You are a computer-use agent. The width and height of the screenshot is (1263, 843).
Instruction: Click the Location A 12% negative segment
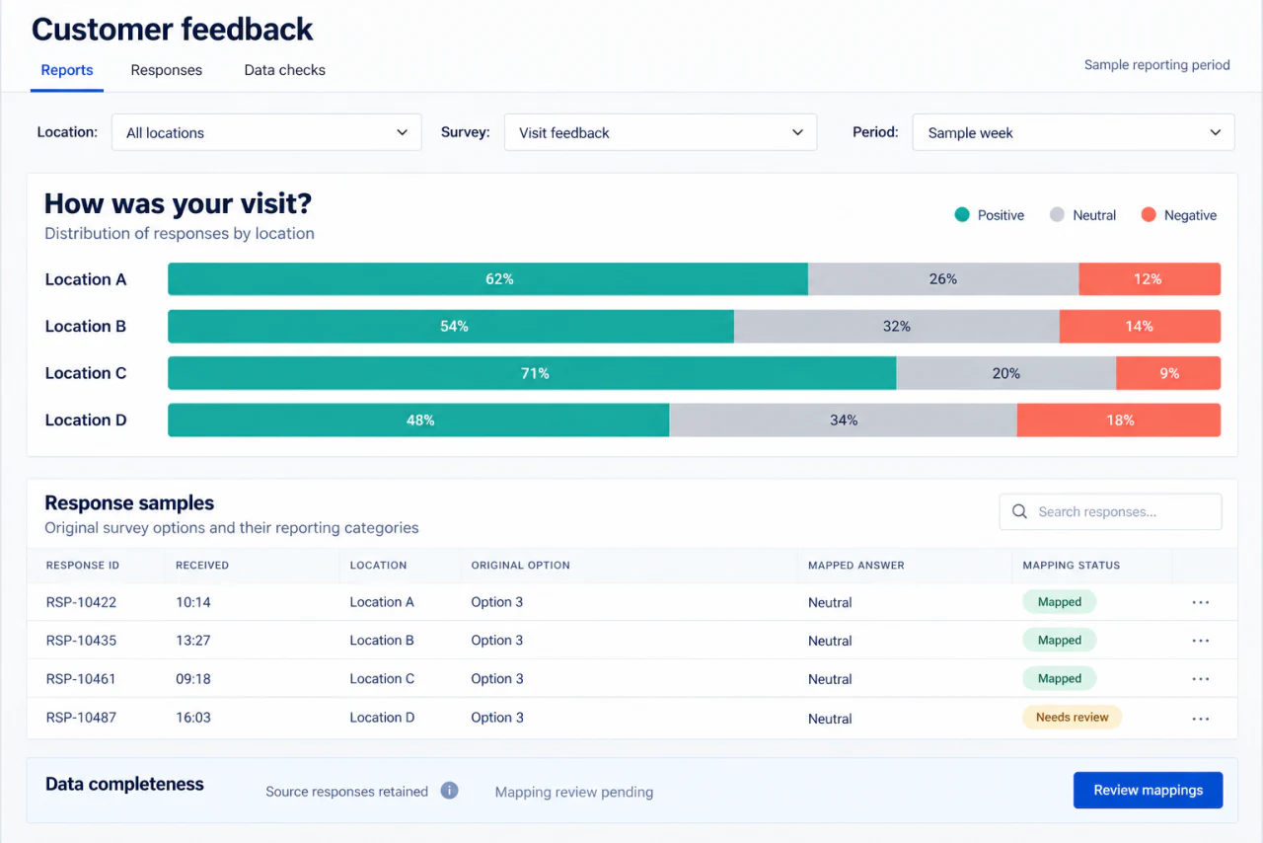1150,279
